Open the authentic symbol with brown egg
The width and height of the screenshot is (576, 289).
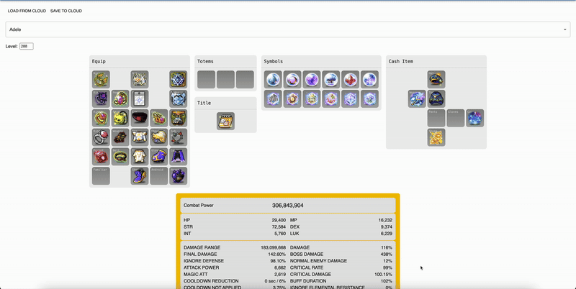[x=292, y=99]
